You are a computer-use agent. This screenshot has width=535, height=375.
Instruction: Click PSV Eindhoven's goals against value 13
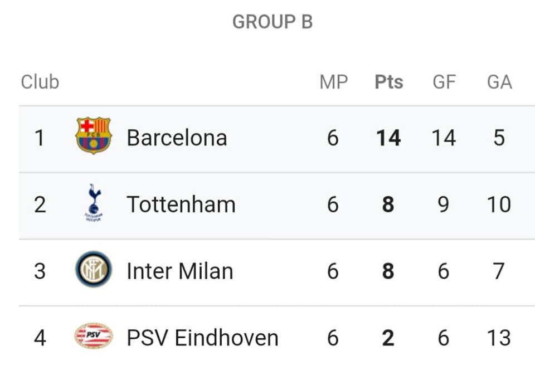point(499,338)
